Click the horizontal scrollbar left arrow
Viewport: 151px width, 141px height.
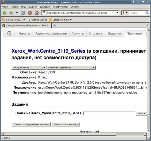pos(3,134)
